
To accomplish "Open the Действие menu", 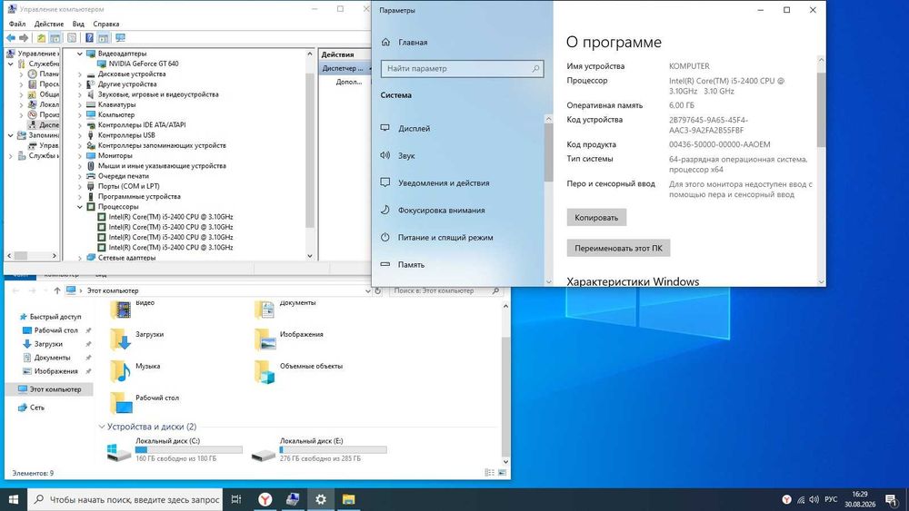I will coord(49,24).
